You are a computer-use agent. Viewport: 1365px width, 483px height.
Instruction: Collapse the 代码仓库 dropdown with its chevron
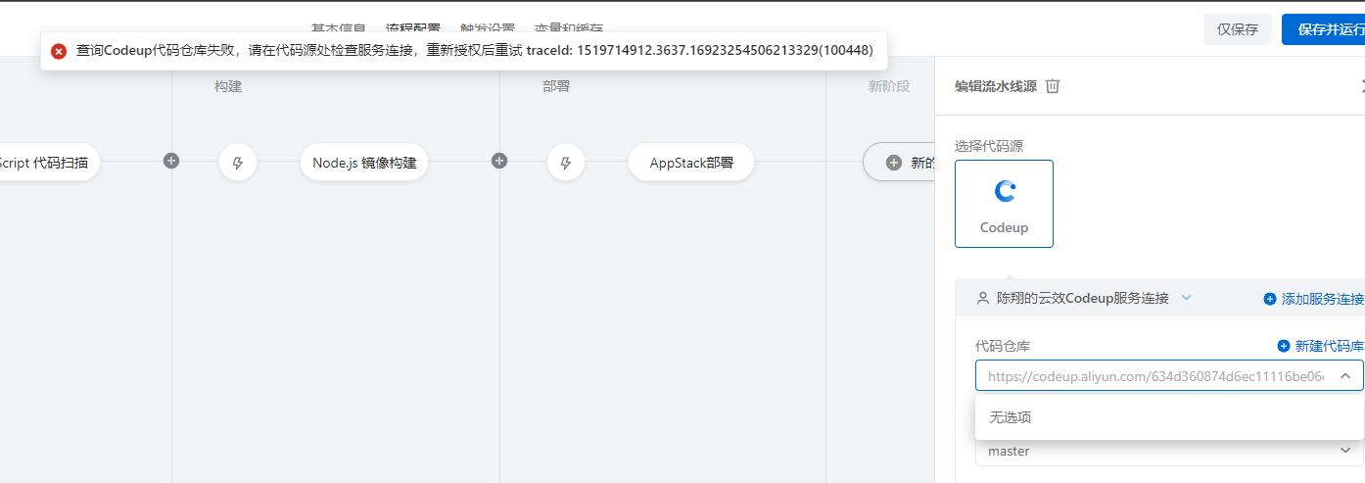click(x=1345, y=376)
